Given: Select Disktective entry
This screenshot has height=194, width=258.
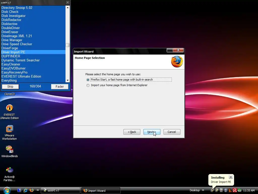Looking at the screenshot, I should pos(33,24).
